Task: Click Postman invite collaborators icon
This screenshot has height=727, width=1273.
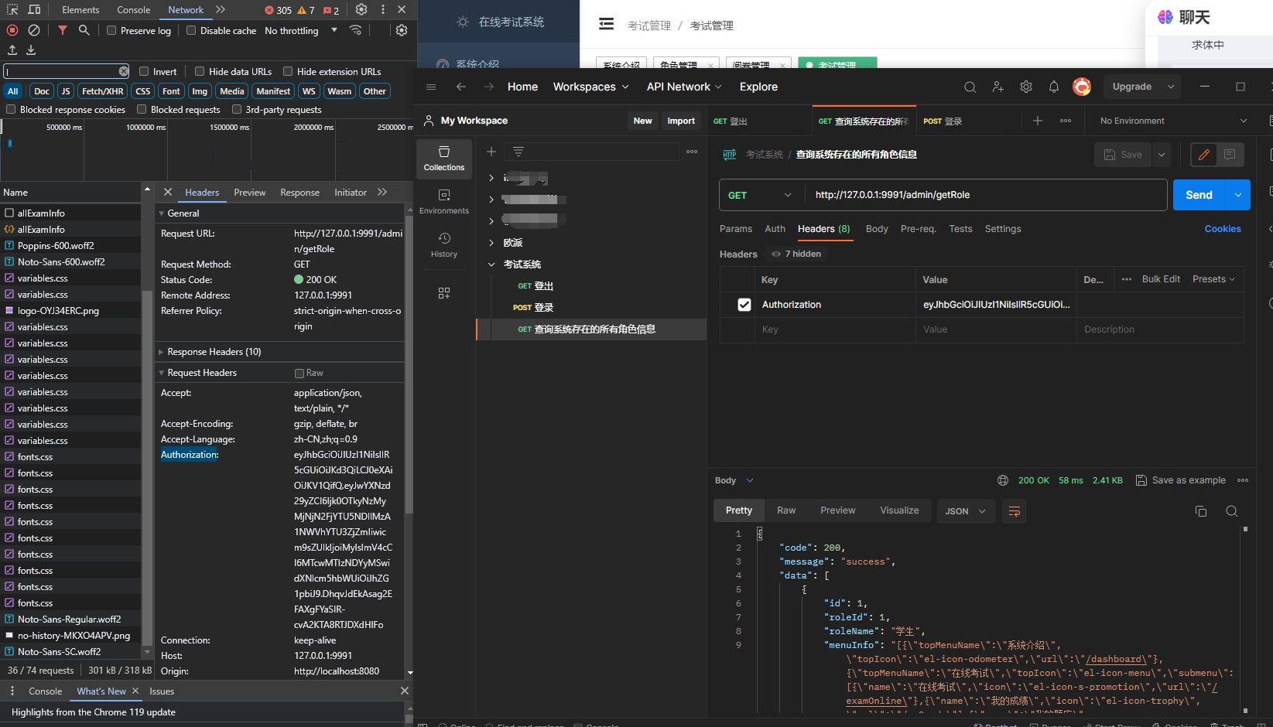Action: [x=998, y=87]
